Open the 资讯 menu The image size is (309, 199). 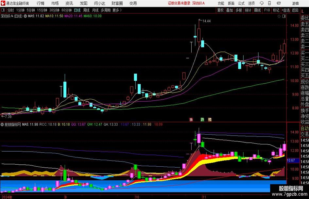click(x=69, y=3)
